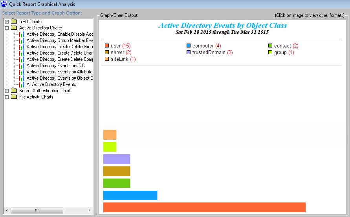
Task: Expand the File Activity Charts node
Action: [x=7, y=97]
